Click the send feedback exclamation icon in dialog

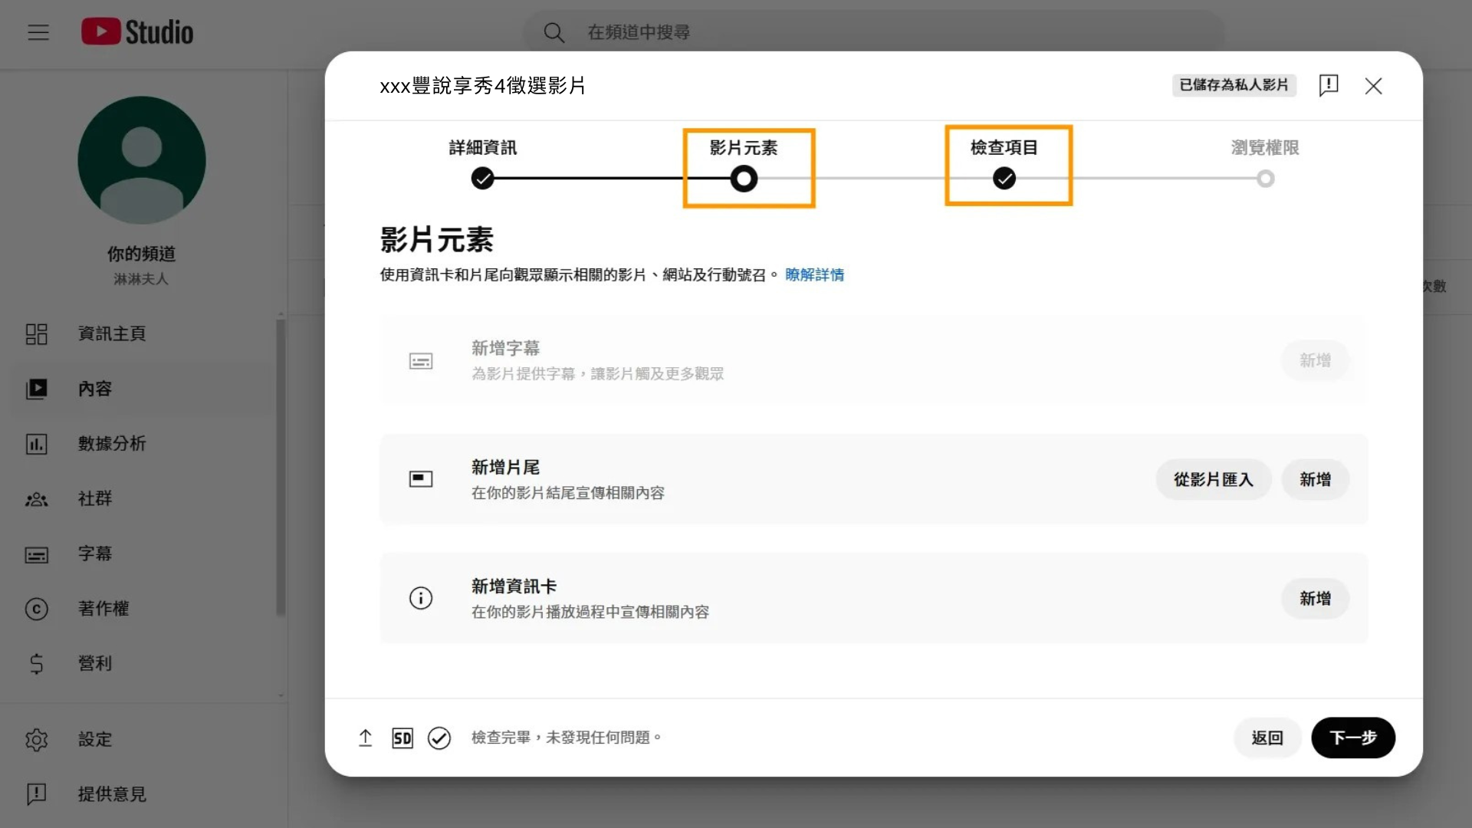[x=1329, y=85]
